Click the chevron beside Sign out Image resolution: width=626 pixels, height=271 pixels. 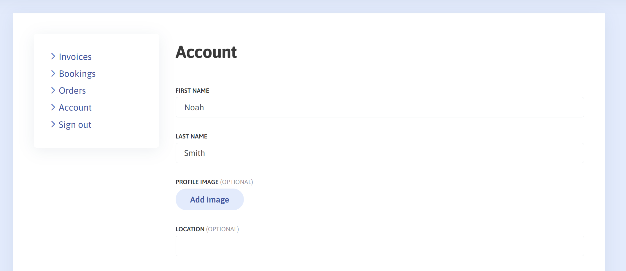coord(53,124)
